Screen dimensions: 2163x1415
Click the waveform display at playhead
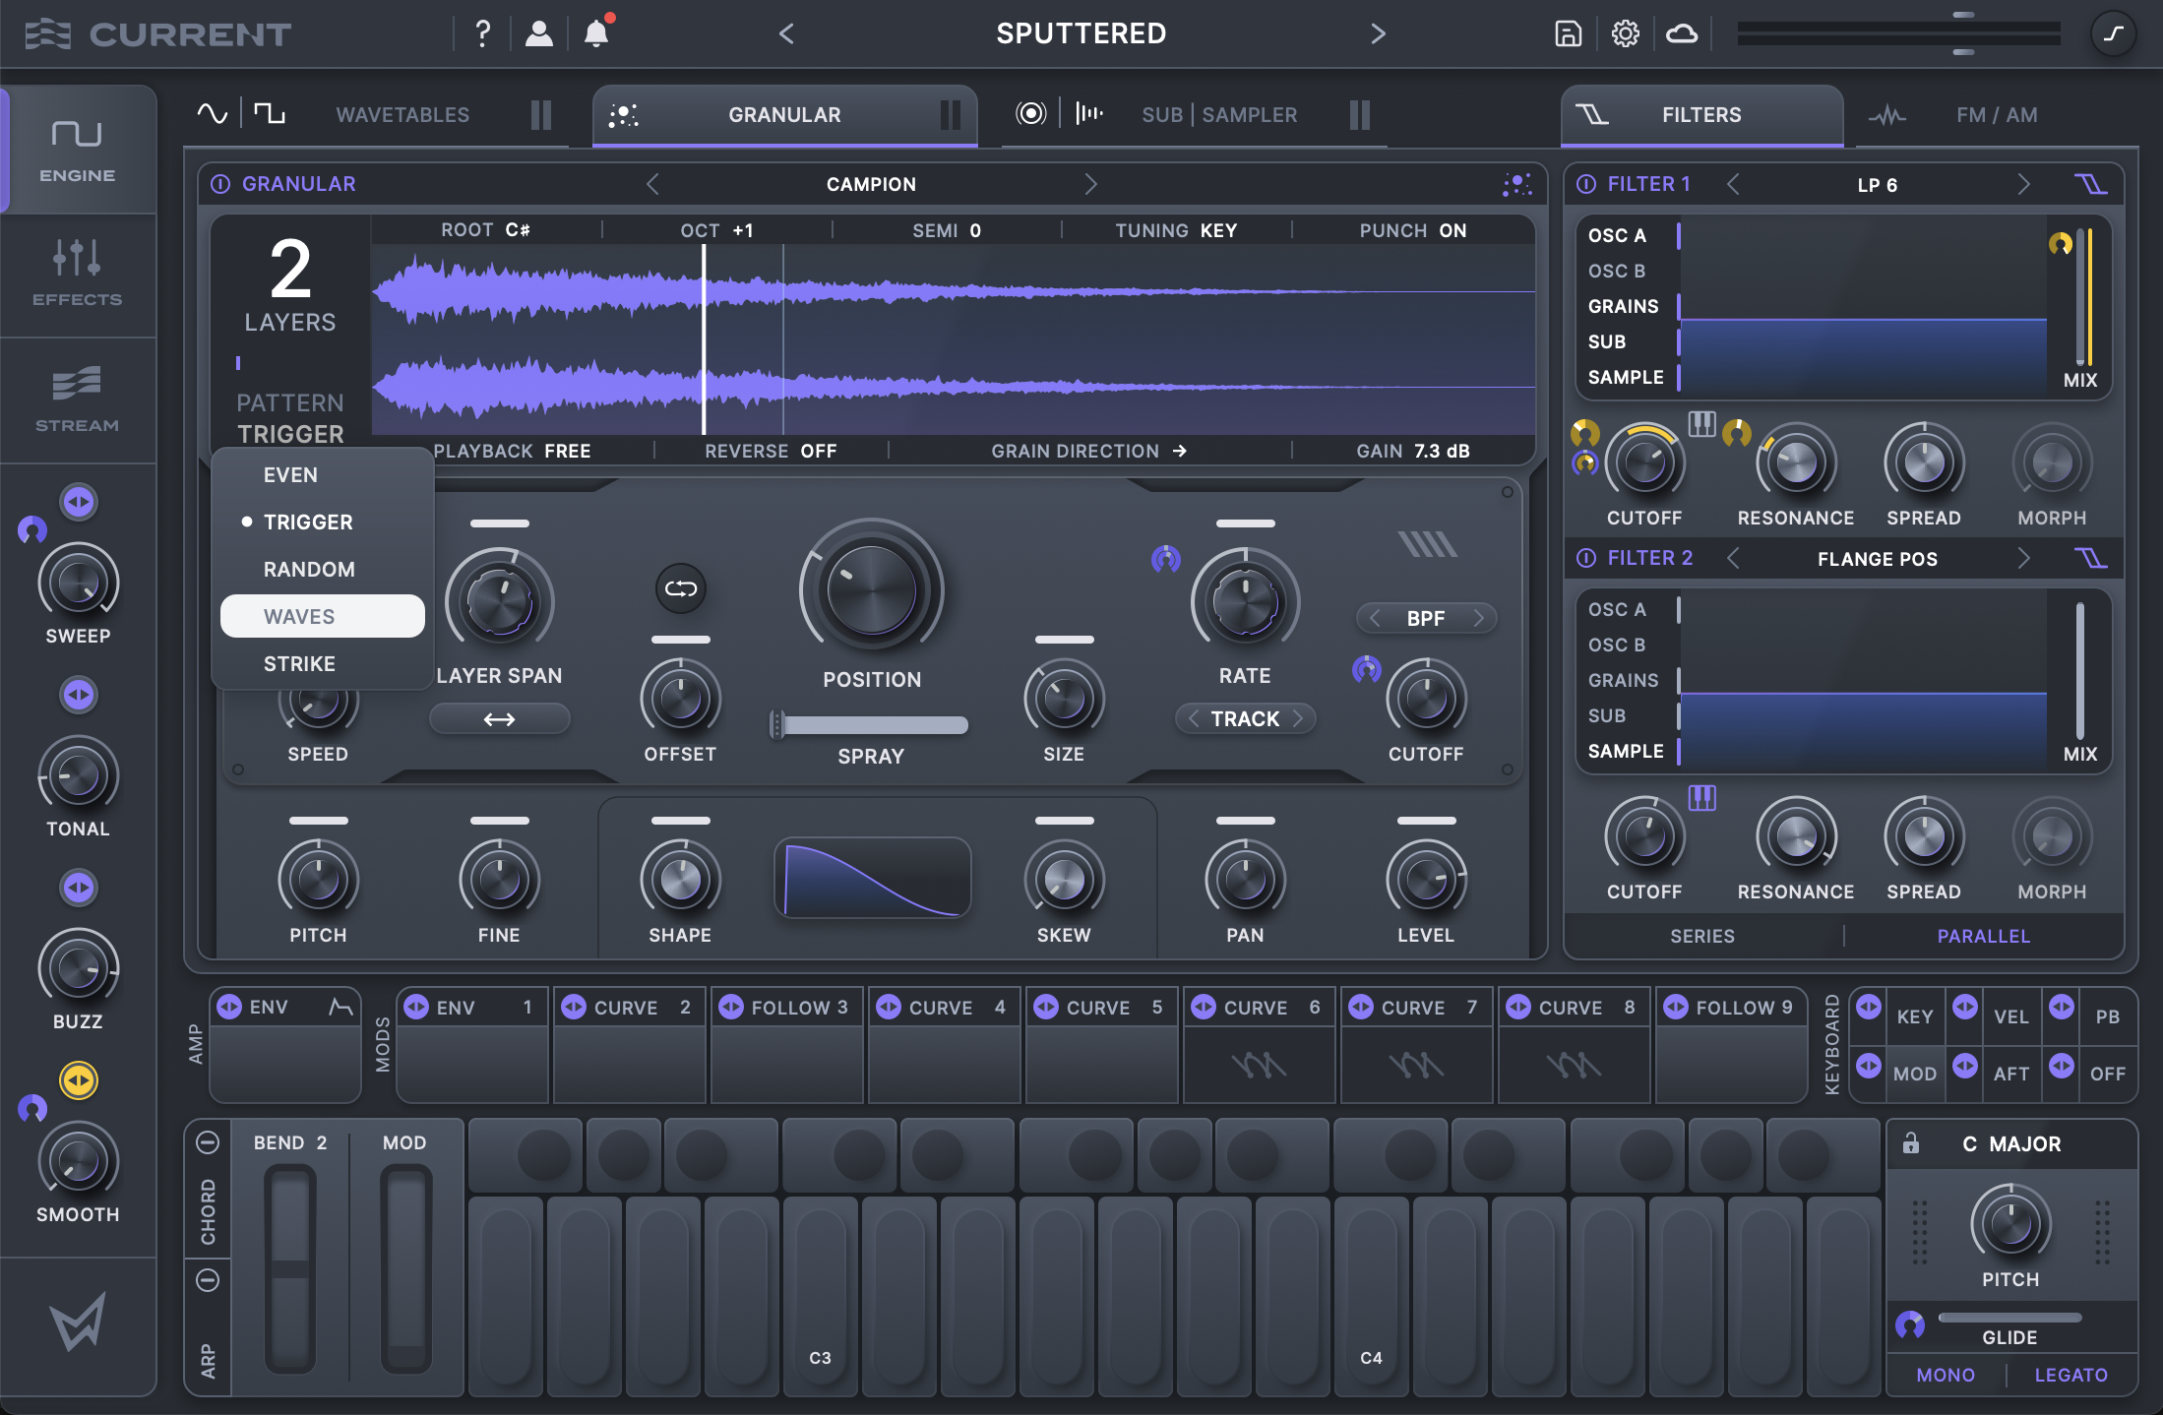pyautogui.click(x=704, y=339)
